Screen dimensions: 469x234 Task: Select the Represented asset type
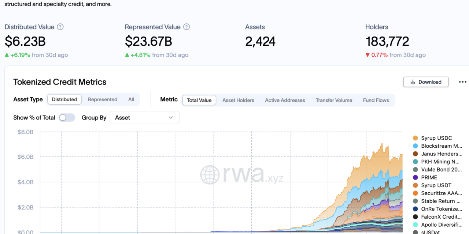(103, 99)
